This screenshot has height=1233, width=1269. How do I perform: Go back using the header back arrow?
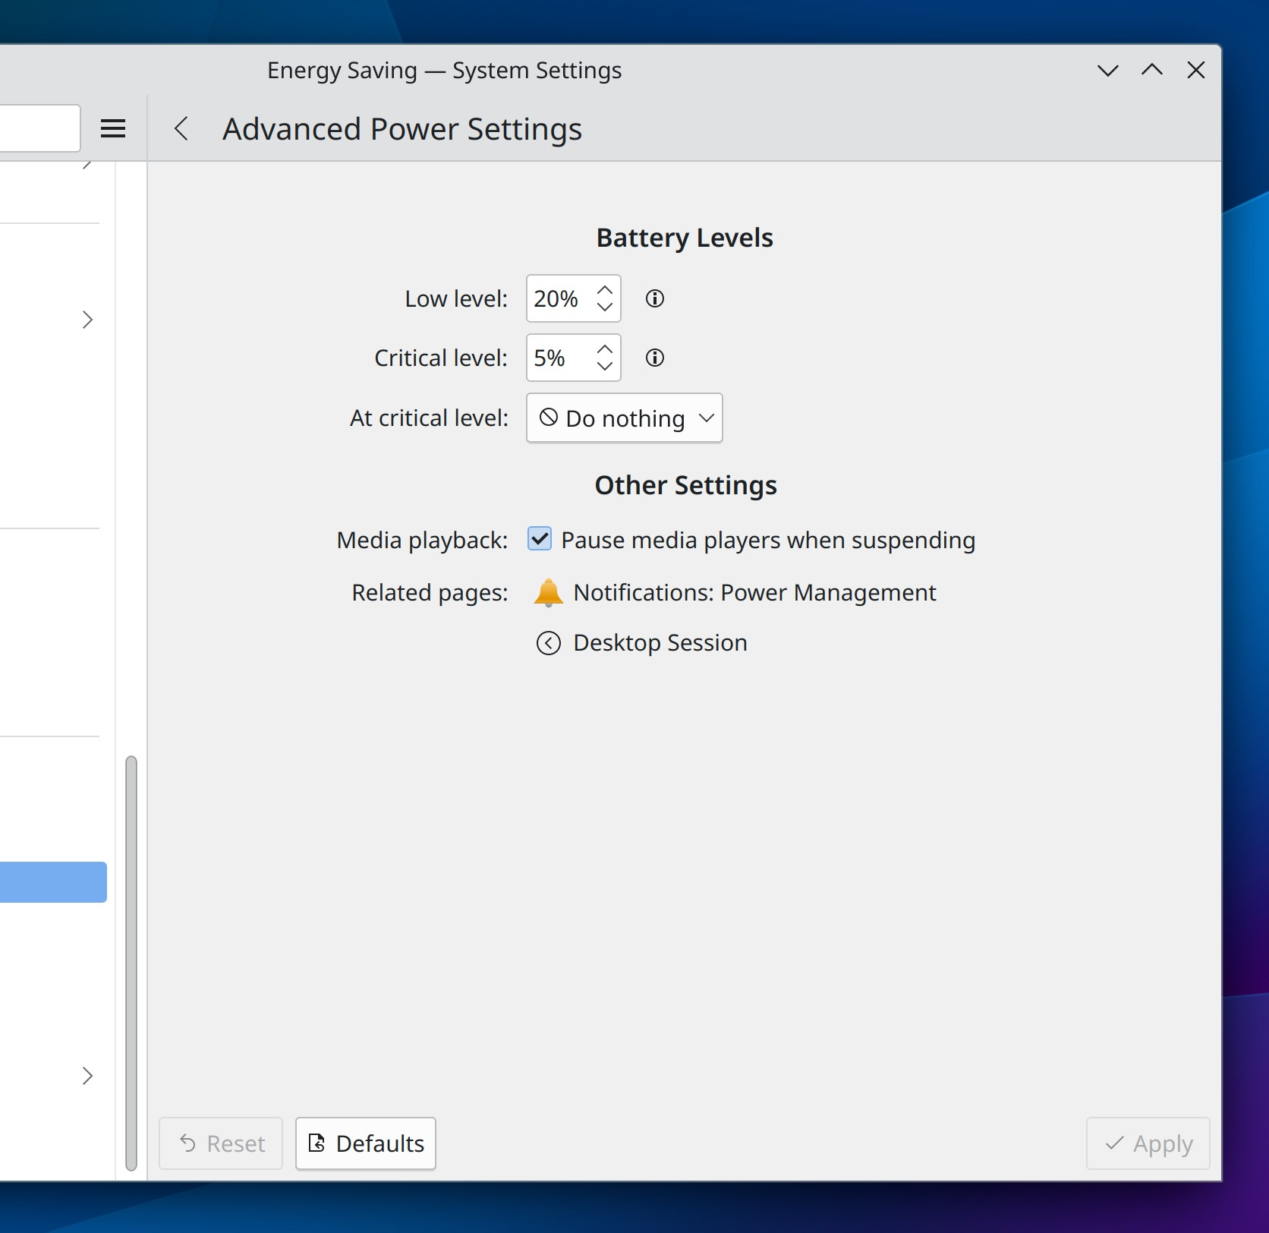click(x=181, y=128)
